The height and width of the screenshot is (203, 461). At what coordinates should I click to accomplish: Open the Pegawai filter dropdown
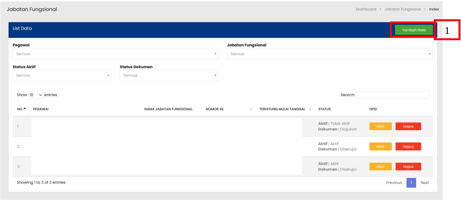115,54
